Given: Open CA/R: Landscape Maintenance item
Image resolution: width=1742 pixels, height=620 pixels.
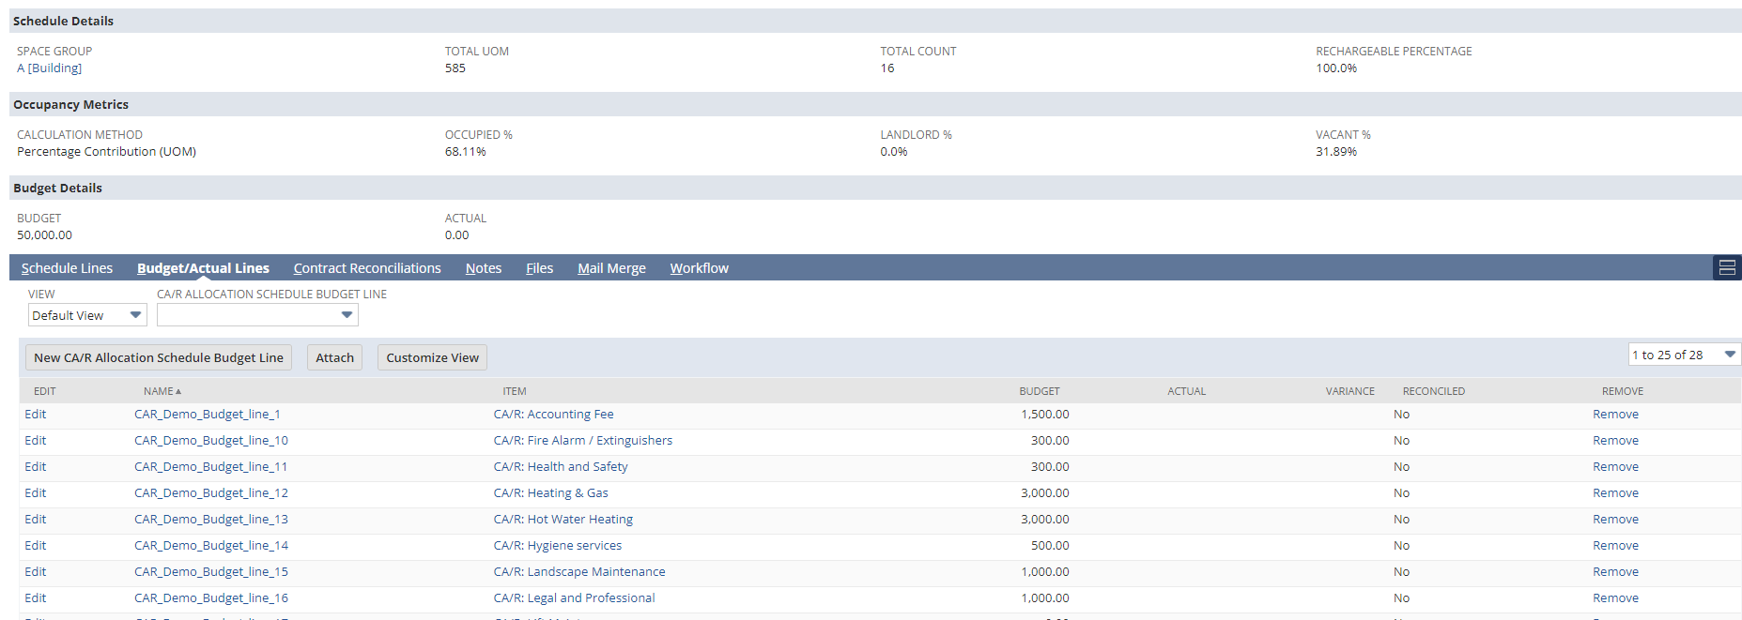Looking at the screenshot, I should click(579, 571).
